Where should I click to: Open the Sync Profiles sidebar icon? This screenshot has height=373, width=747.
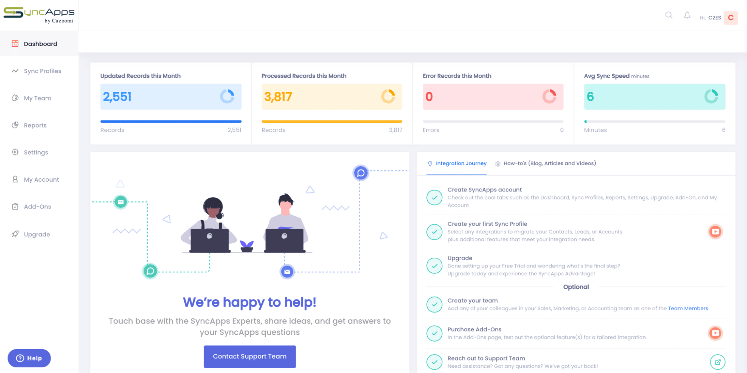(x=15, y=70)
